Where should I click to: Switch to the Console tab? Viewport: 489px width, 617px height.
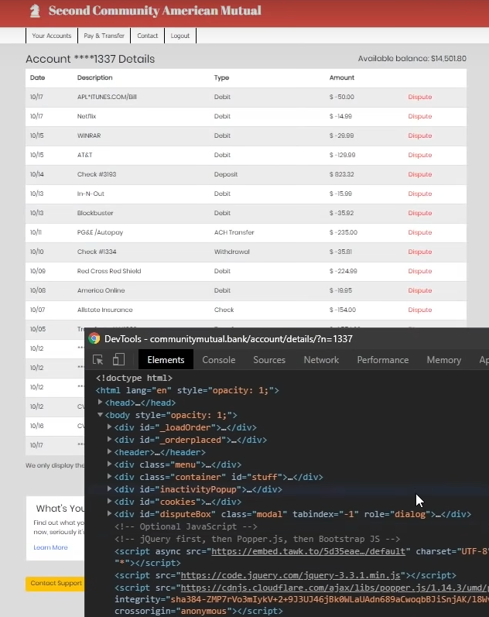tap(218, 360)
